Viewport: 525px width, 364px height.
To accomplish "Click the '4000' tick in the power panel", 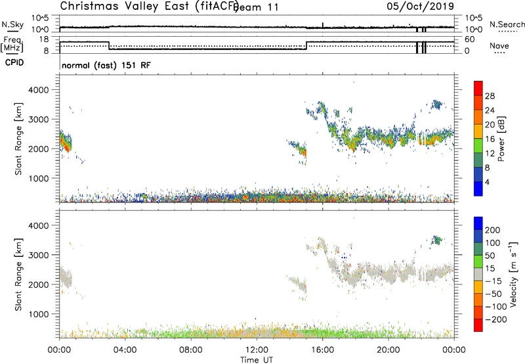I will (x=38, y=90).
